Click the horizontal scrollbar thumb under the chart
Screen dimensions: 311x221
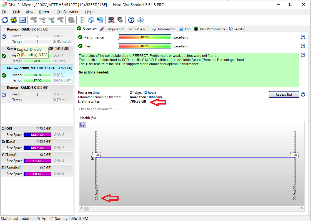pyautogui.click(x=86, y=208)
